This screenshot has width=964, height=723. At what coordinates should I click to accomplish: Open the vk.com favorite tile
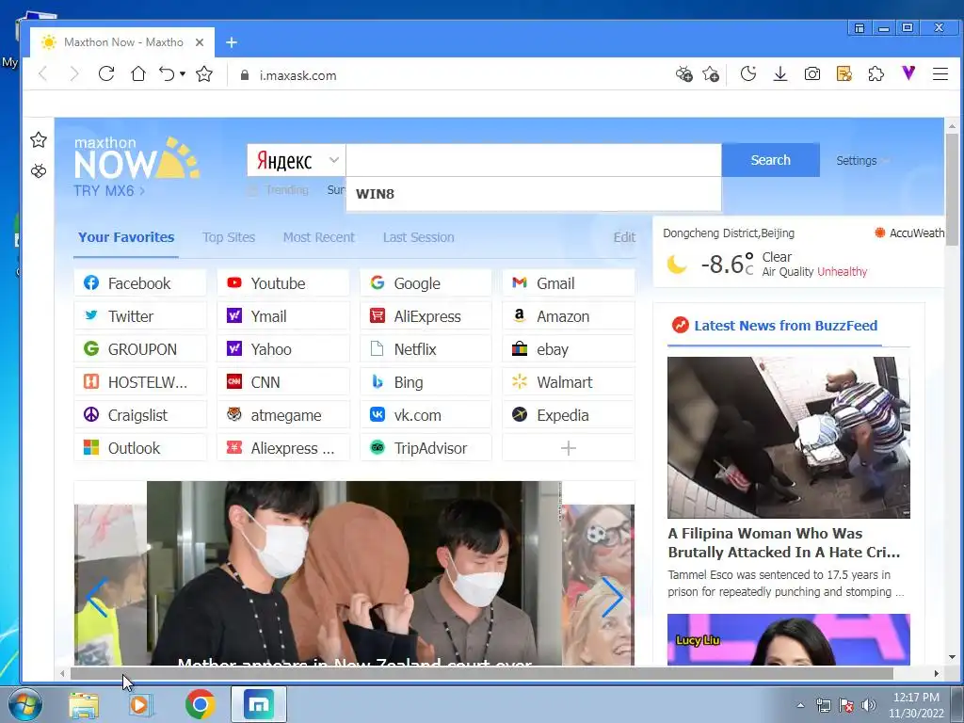[426, 415]
